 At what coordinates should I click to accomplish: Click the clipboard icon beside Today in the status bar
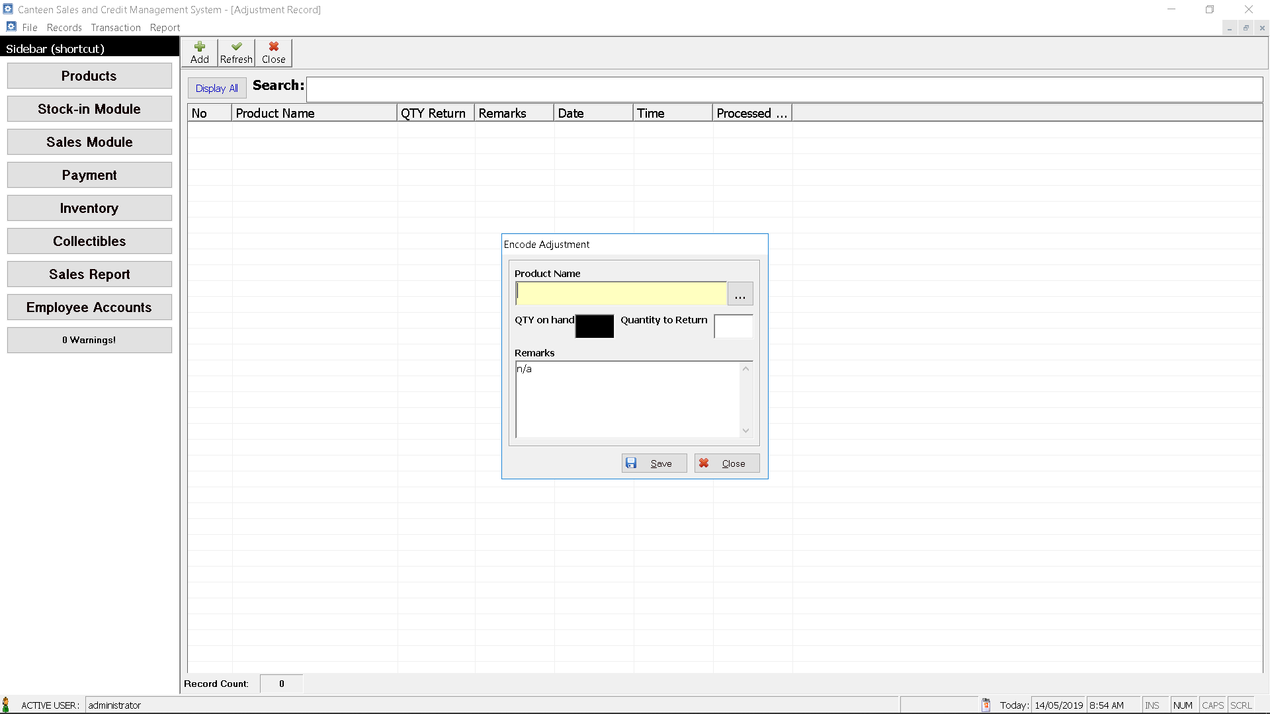point(986,705)
